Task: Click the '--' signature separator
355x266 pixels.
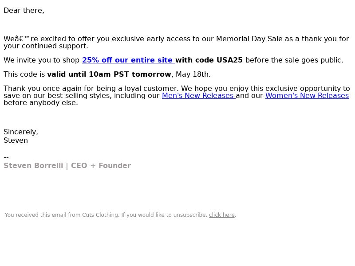Action: [6, 157]
